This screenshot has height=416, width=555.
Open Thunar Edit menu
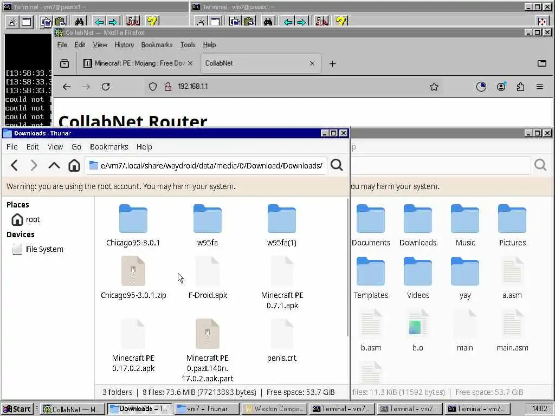pyautogui.click(x=33, y=147)
